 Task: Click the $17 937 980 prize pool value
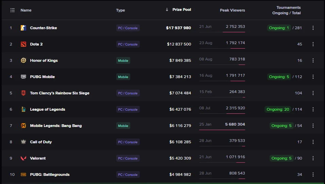click(x=178, y=28)
